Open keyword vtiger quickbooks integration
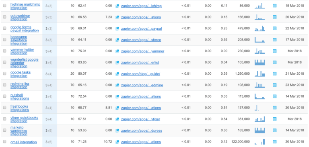 24,119
